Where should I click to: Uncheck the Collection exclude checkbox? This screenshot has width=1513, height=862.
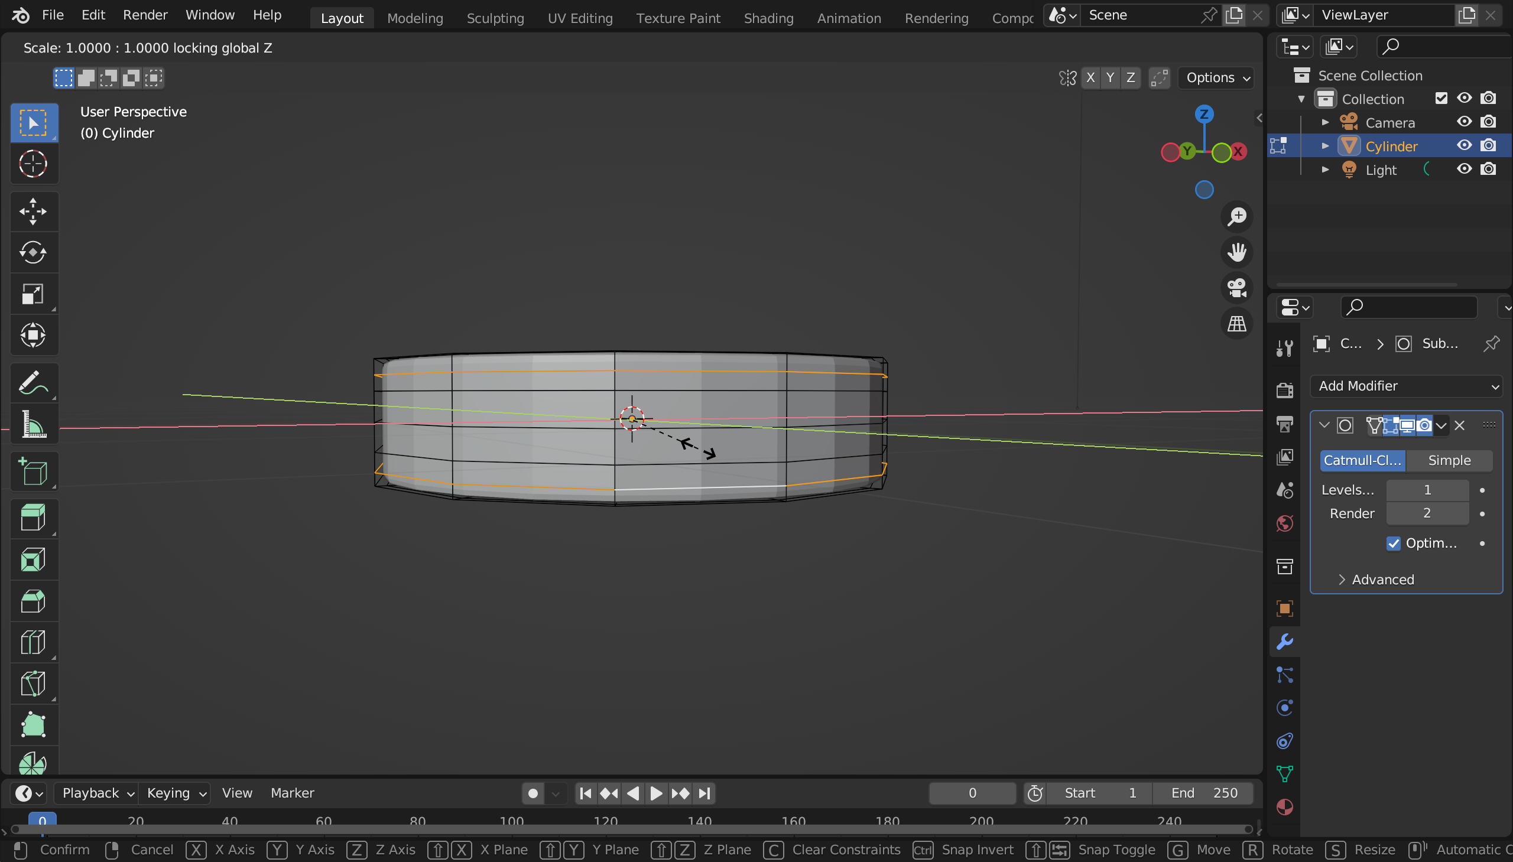[x=1441, y=98]
